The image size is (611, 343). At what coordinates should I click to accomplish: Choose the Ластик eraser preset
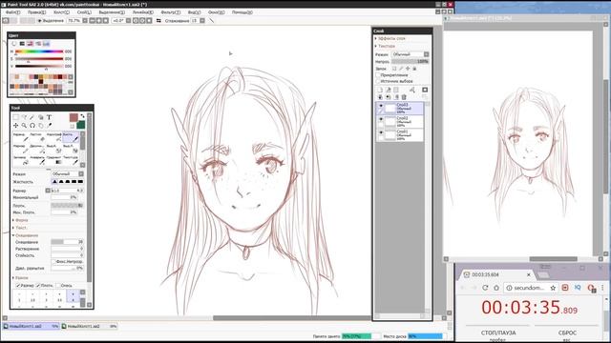[38, 137]
